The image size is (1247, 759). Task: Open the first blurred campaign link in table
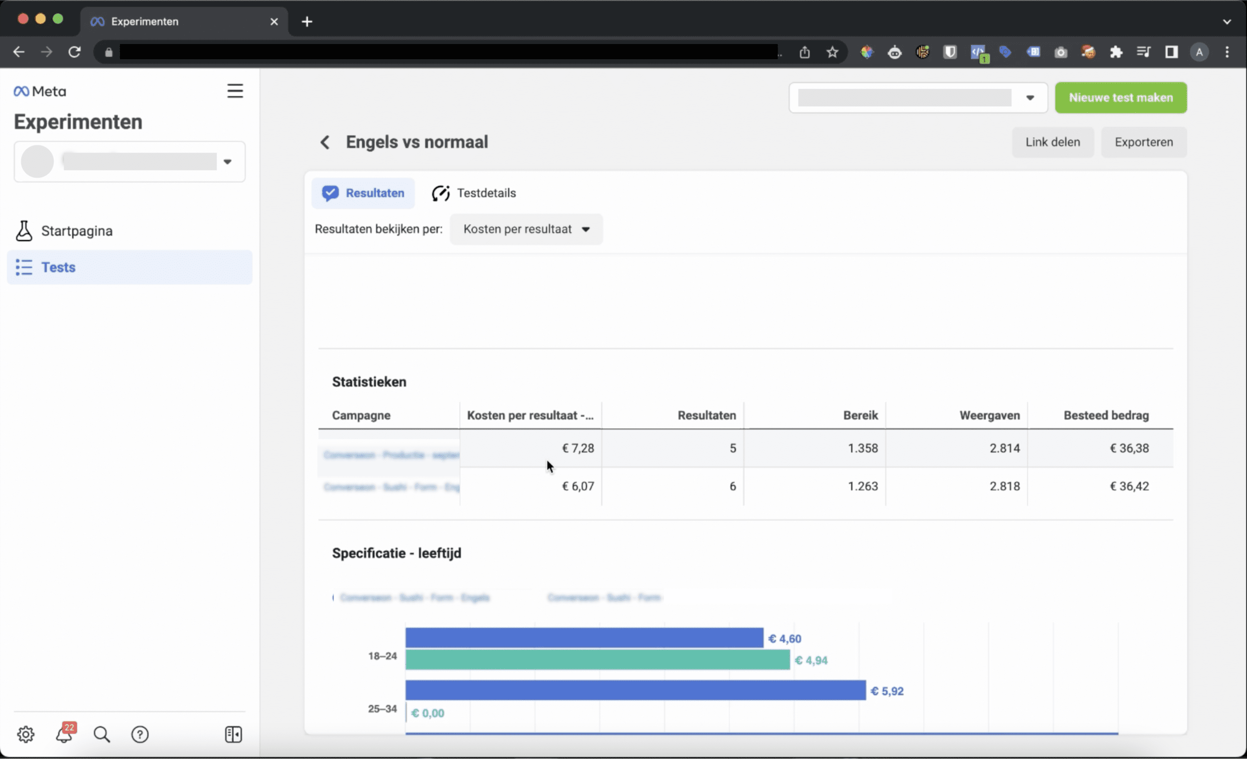point(391,455)
